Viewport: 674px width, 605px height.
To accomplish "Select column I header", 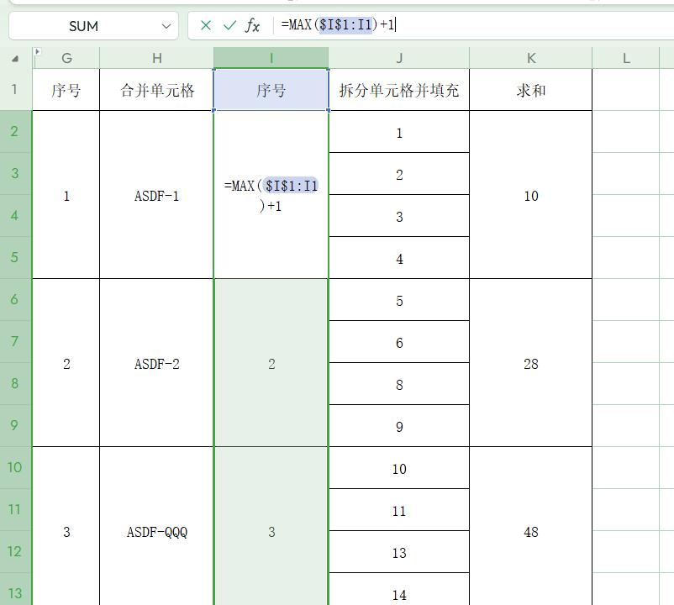I will click(x=271, y=58).
